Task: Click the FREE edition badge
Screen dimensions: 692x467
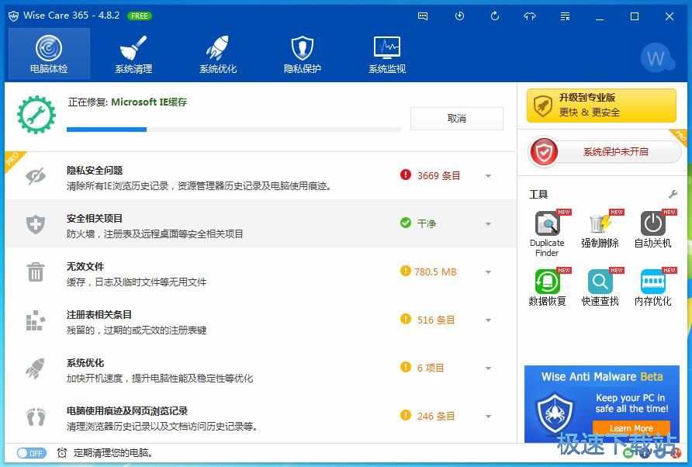Action: pos(140,16)
